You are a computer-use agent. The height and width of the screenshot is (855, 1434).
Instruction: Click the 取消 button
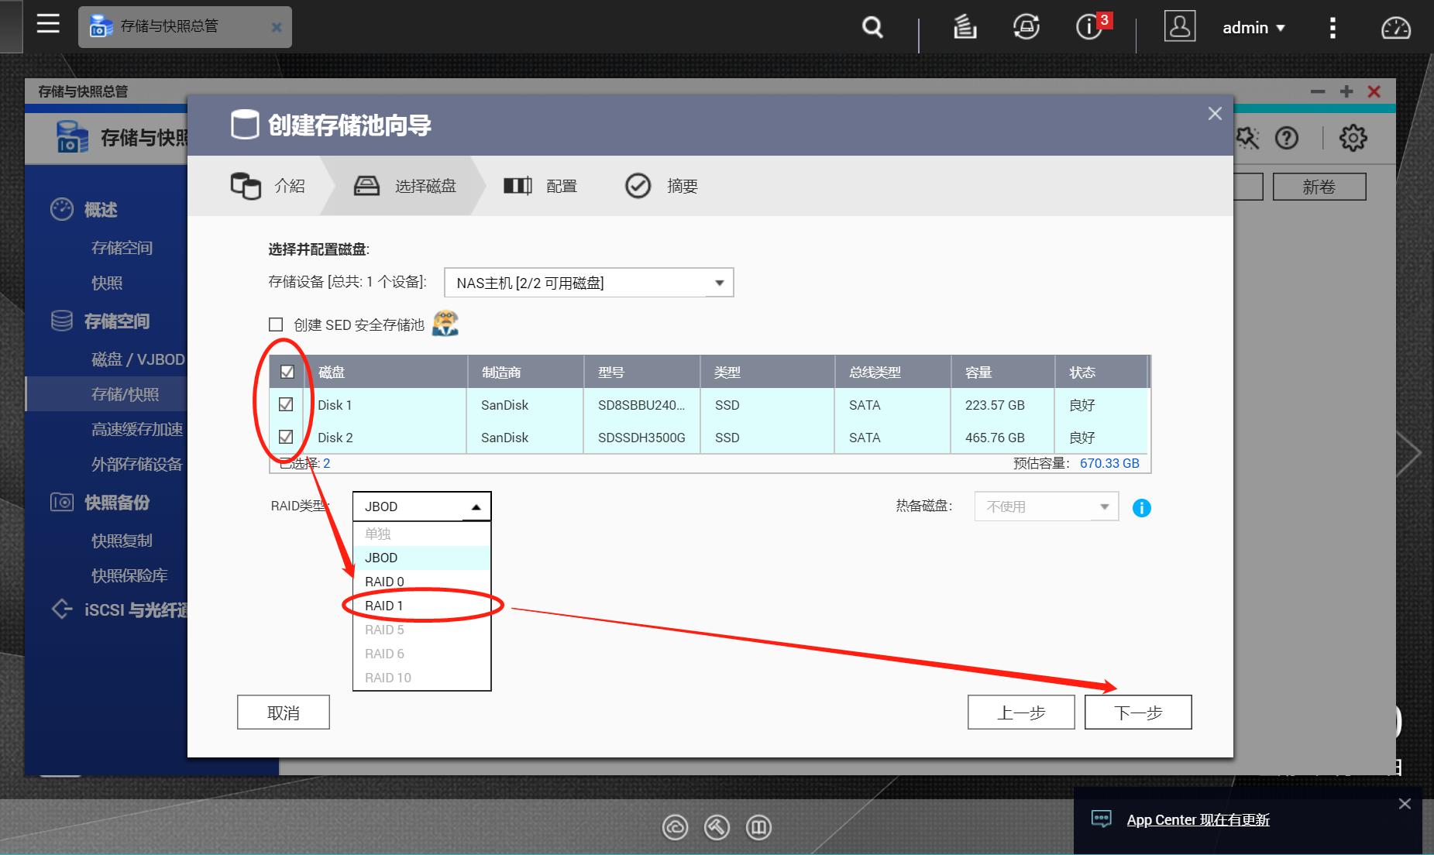click(283, 712)
